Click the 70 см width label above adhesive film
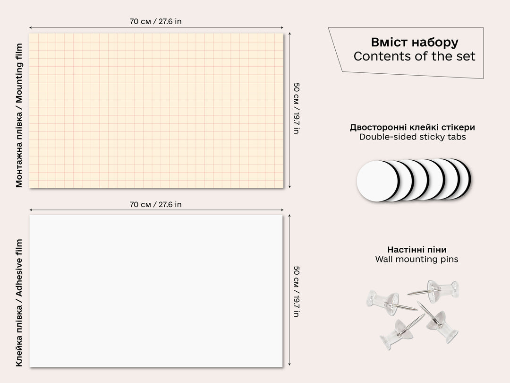This screenshot has width=510, height=383. 155,204
